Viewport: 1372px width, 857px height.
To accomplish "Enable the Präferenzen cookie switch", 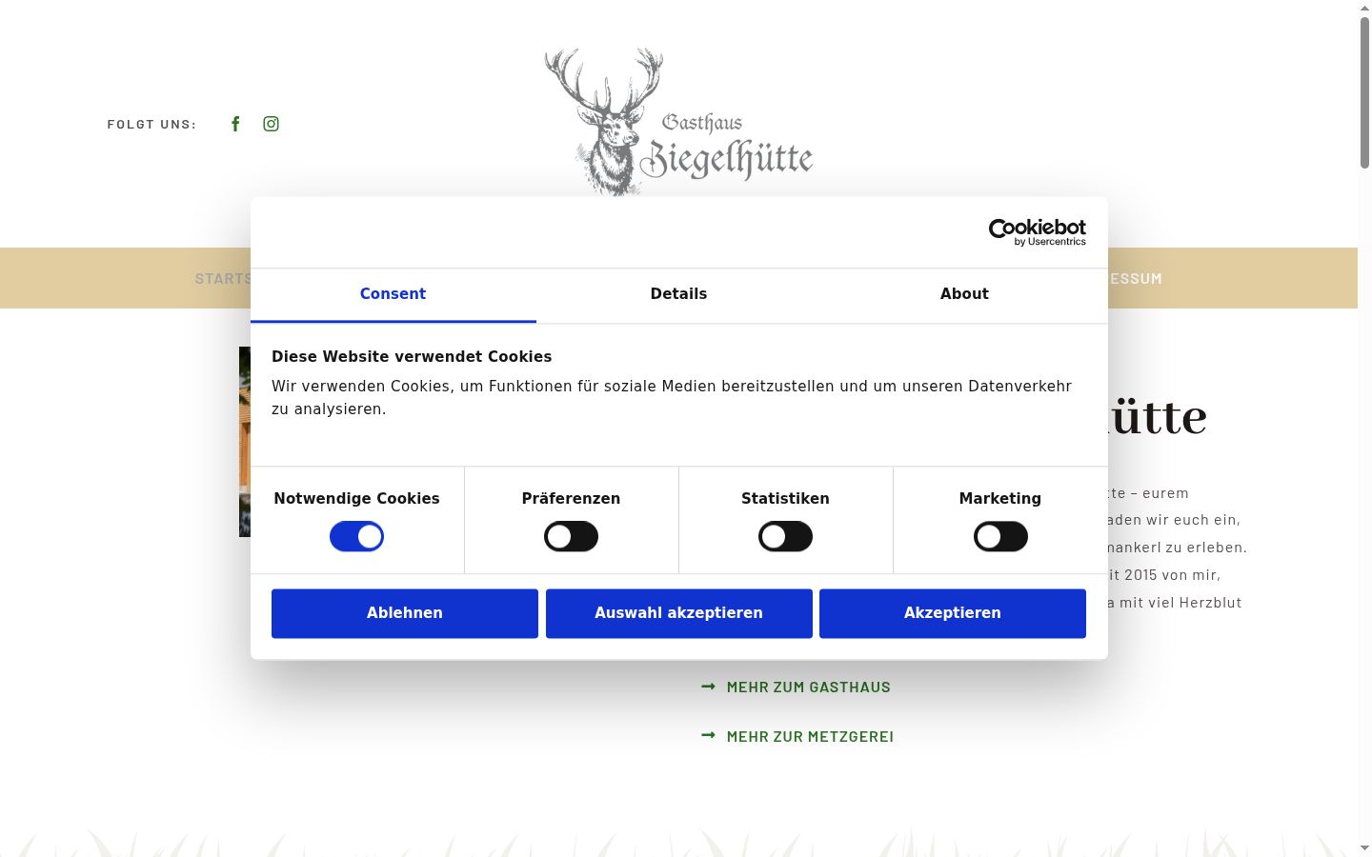I will pyautogui.click(x=571, y=536).
